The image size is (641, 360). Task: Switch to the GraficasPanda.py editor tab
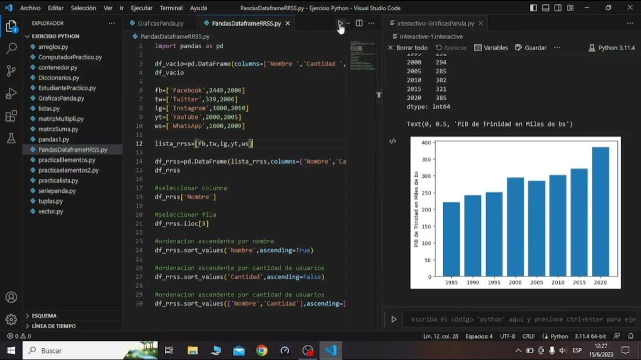[x=160, y=23]
